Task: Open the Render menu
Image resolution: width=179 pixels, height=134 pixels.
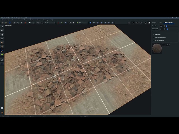Action: click(x=32, y=20)
